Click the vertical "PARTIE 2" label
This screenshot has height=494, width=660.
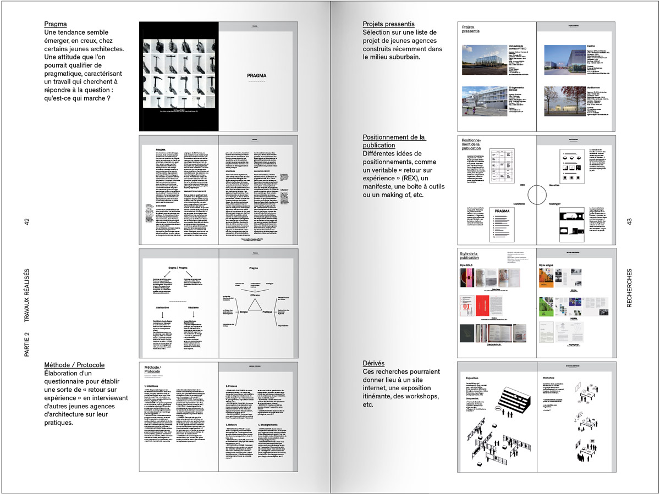point(26,346)
